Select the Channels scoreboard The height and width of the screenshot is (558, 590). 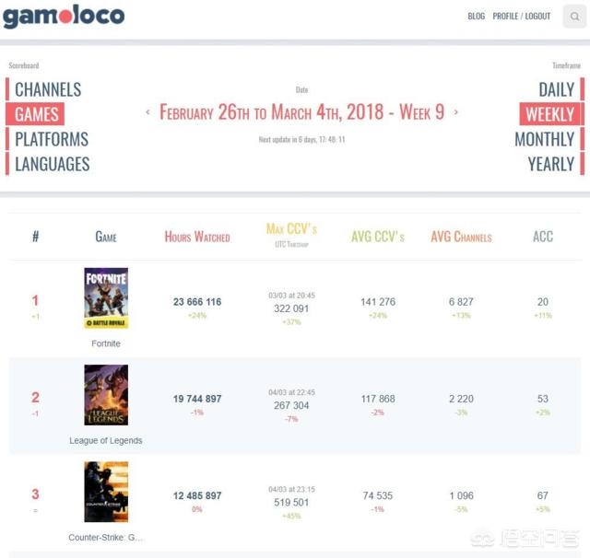click(x=48, y=89)
